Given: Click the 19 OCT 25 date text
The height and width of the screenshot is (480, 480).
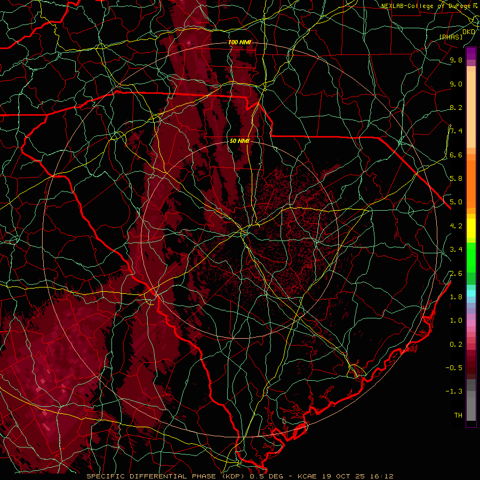Looking at the screenshot, I should tap(342, 476).
